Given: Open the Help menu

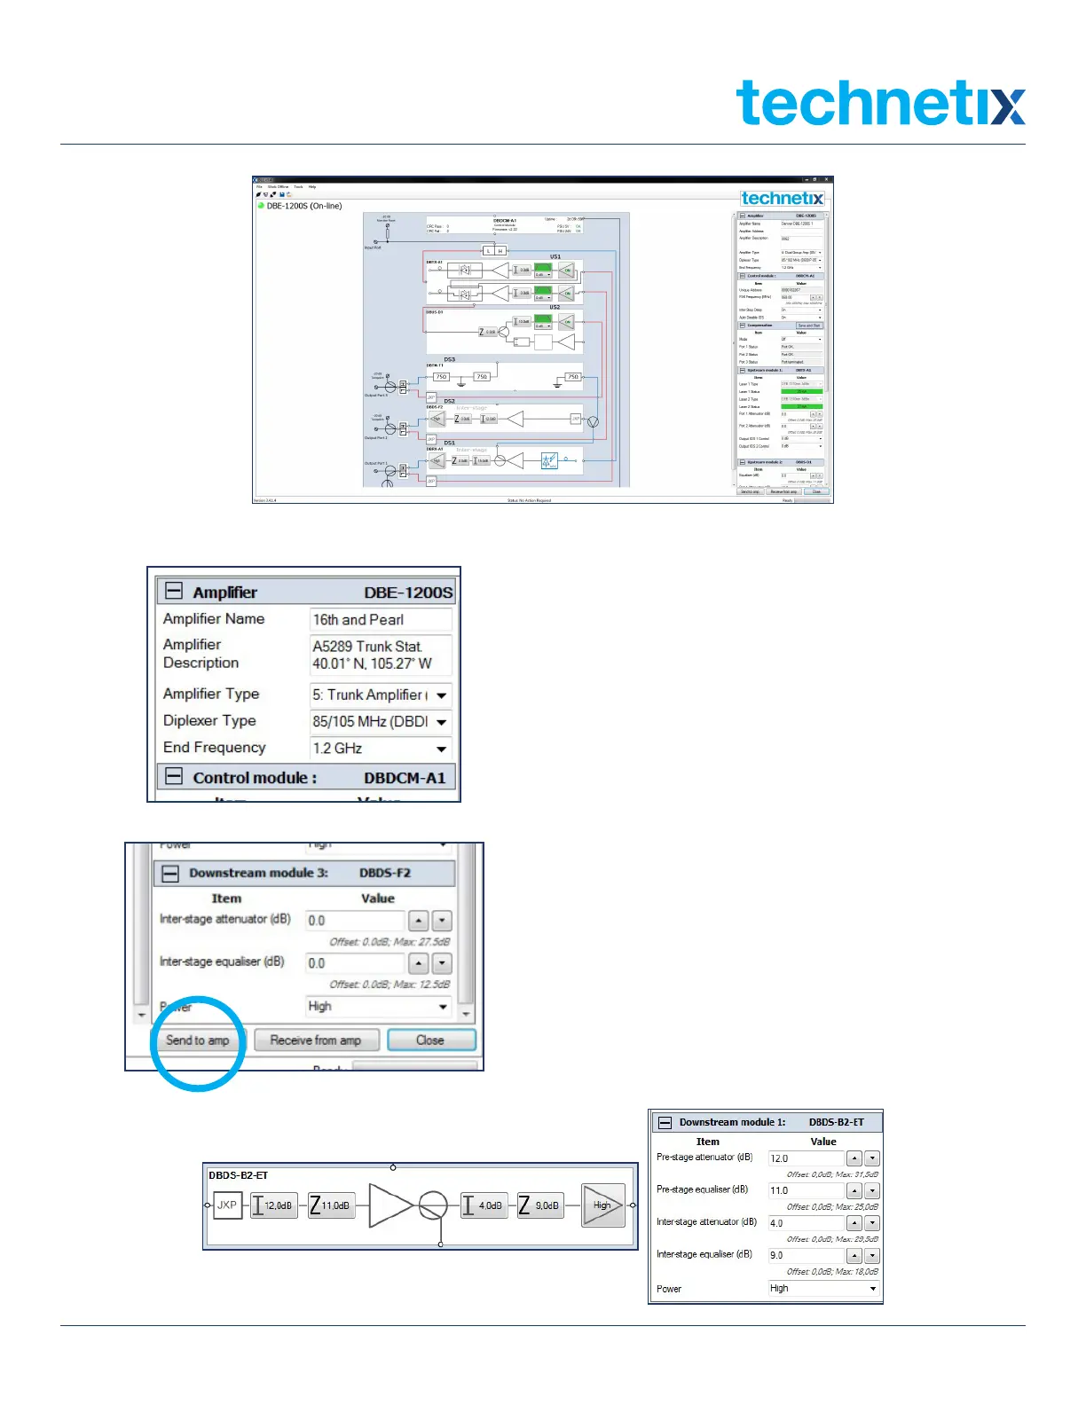Looking at the screenshot, I should click(312, 186).
